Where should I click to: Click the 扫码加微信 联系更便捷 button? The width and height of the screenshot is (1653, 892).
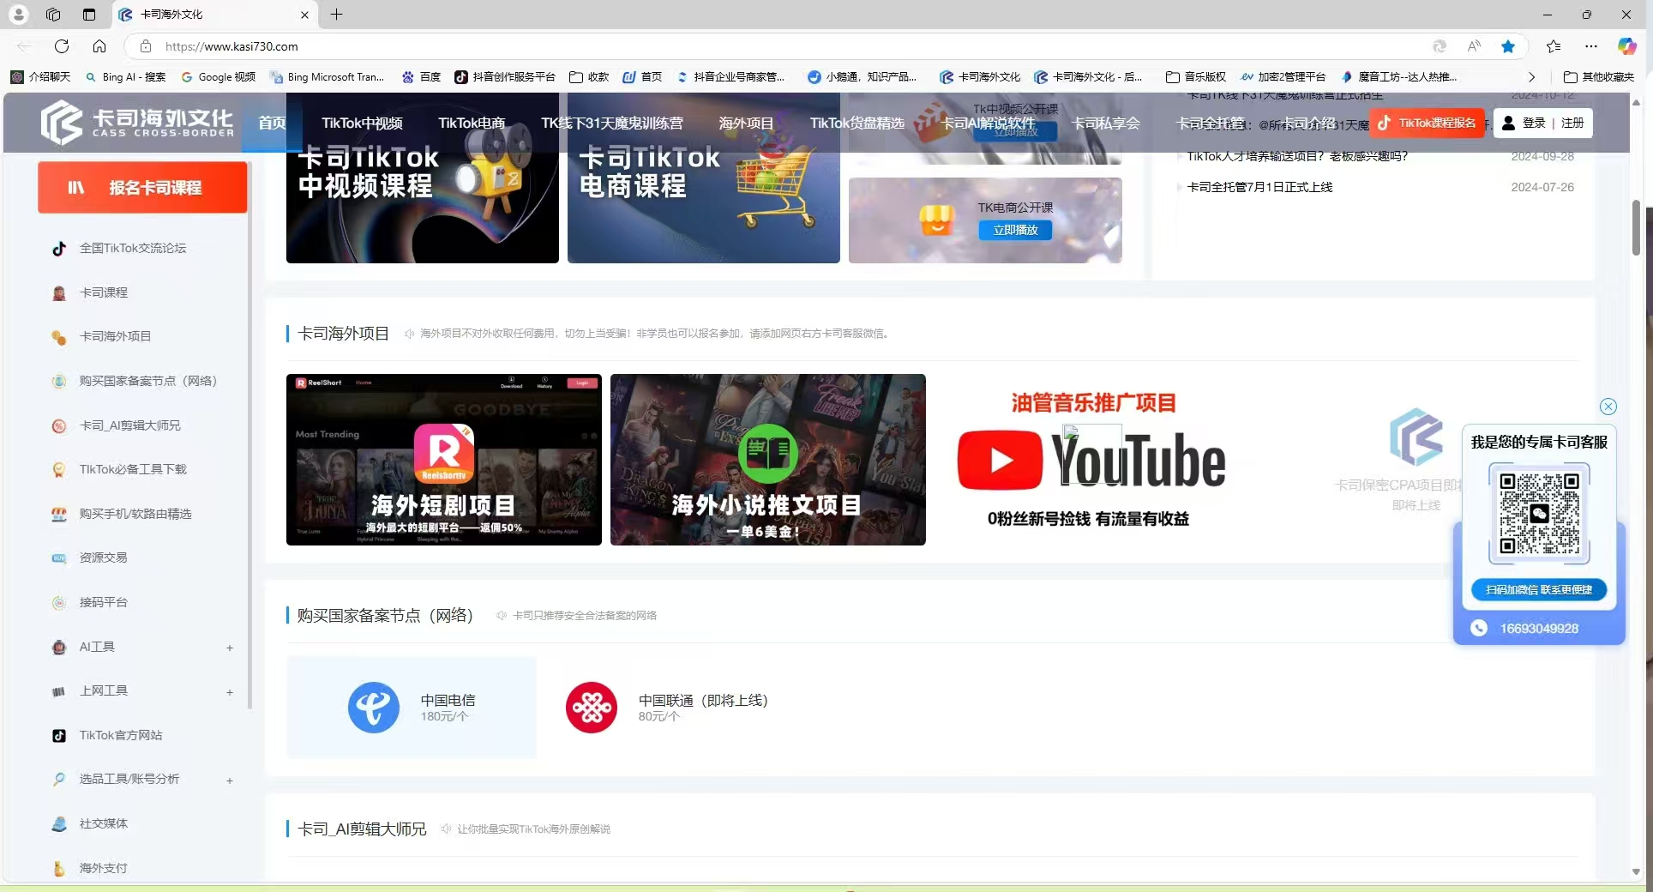click(x=1539, y=590)
